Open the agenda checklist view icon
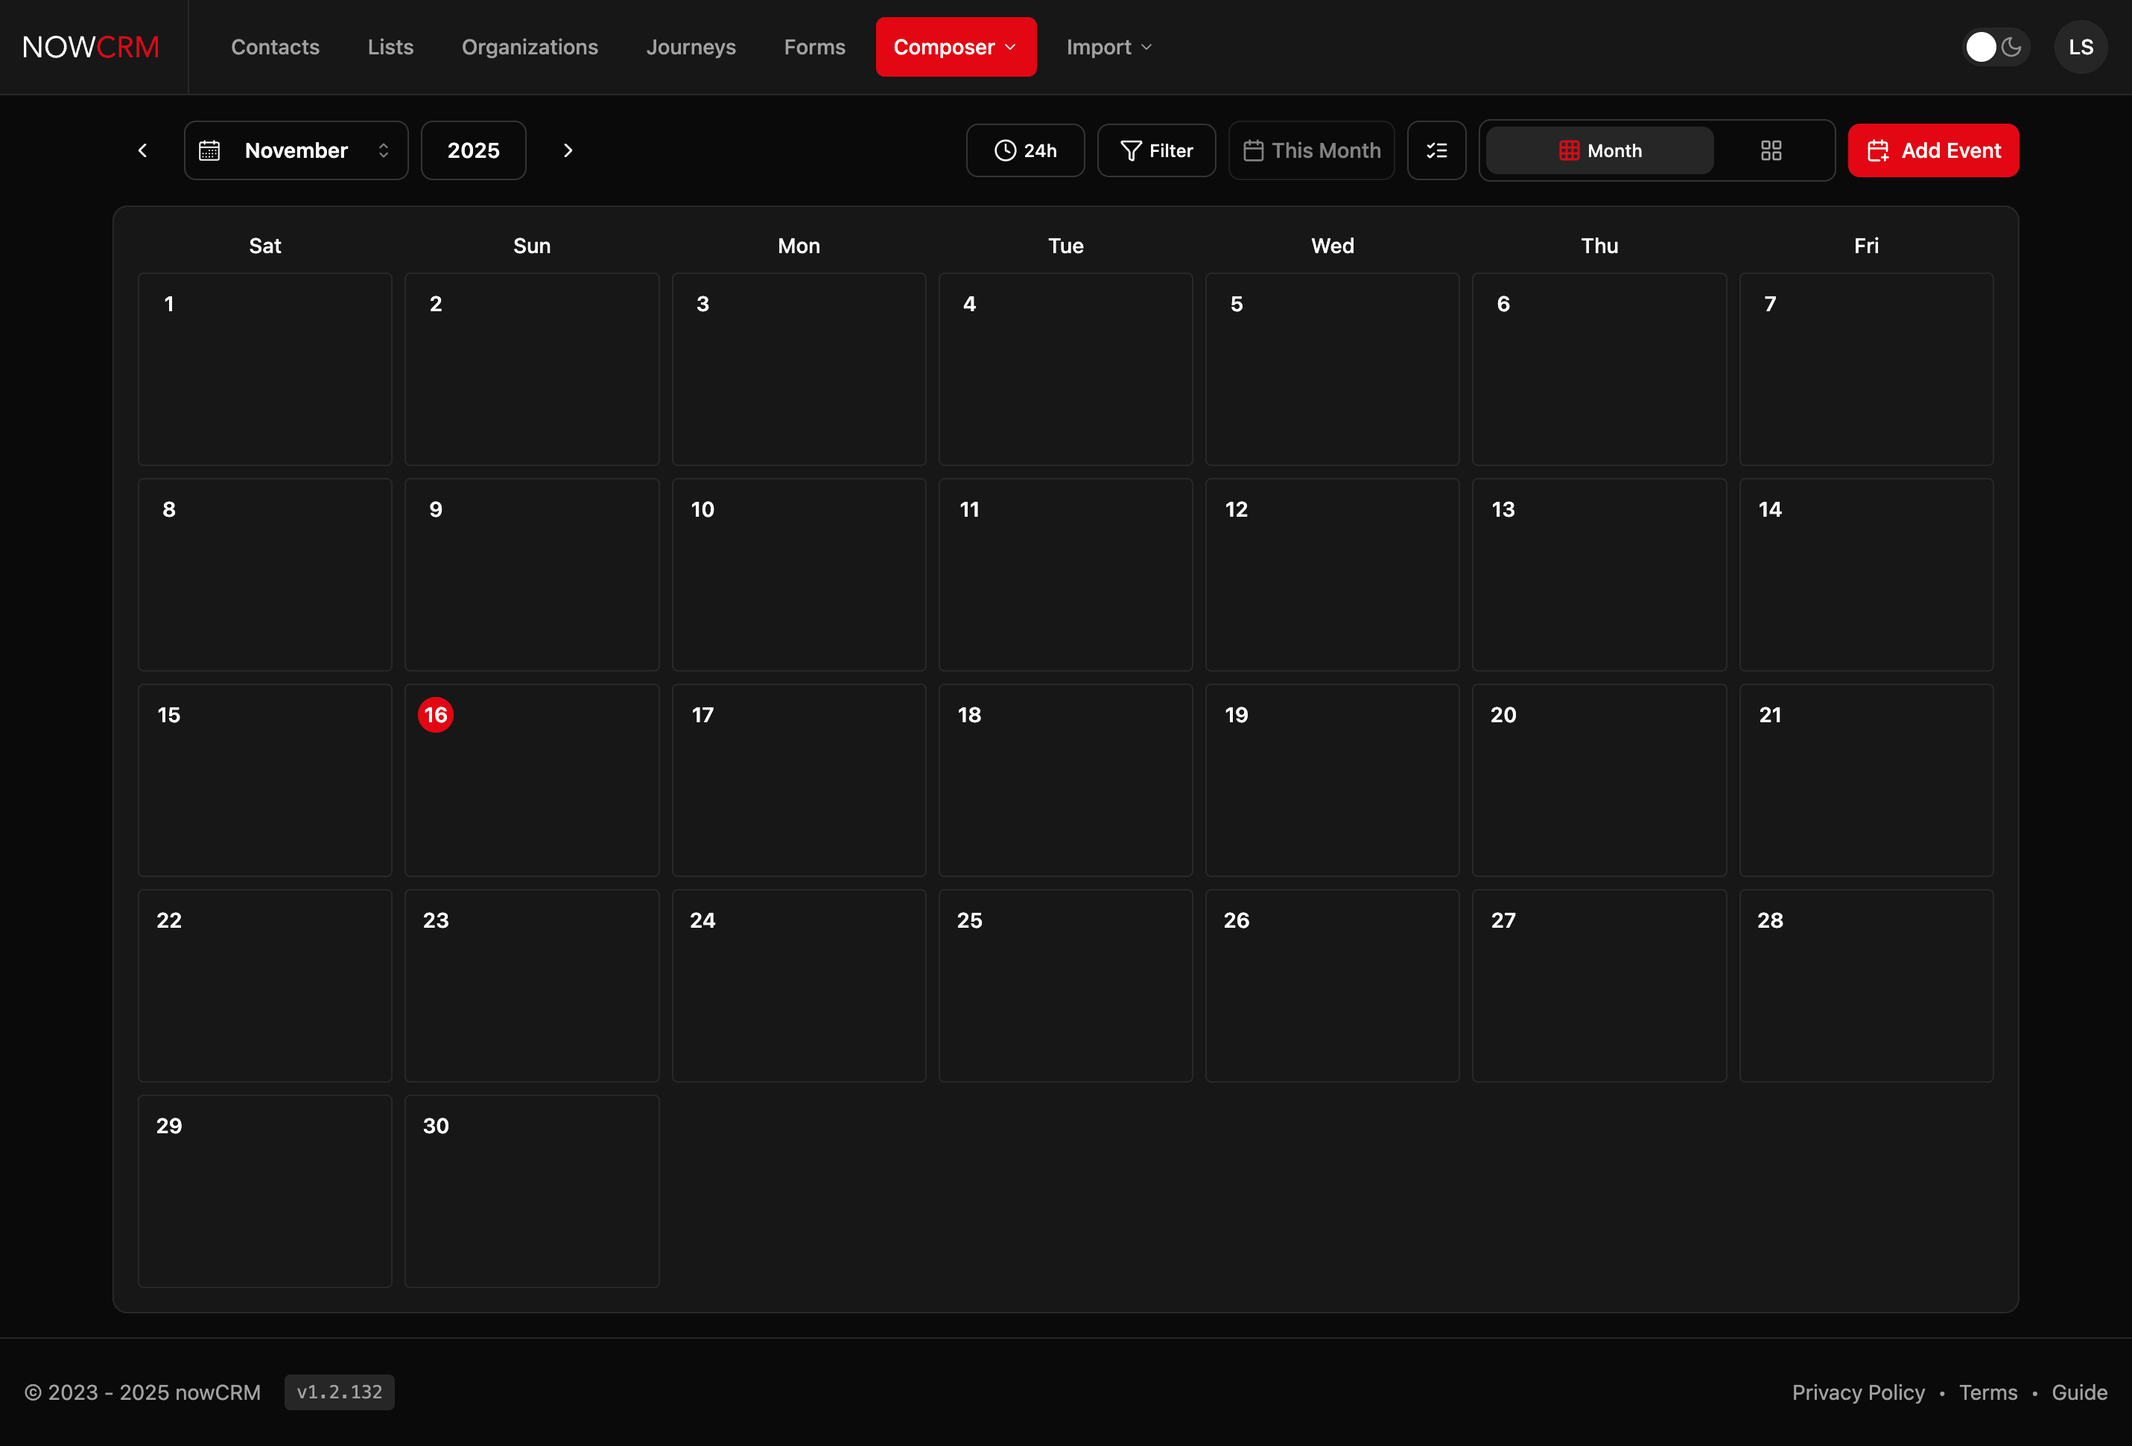This screenshot has width=2132, height=1446. click(1435, 150)
